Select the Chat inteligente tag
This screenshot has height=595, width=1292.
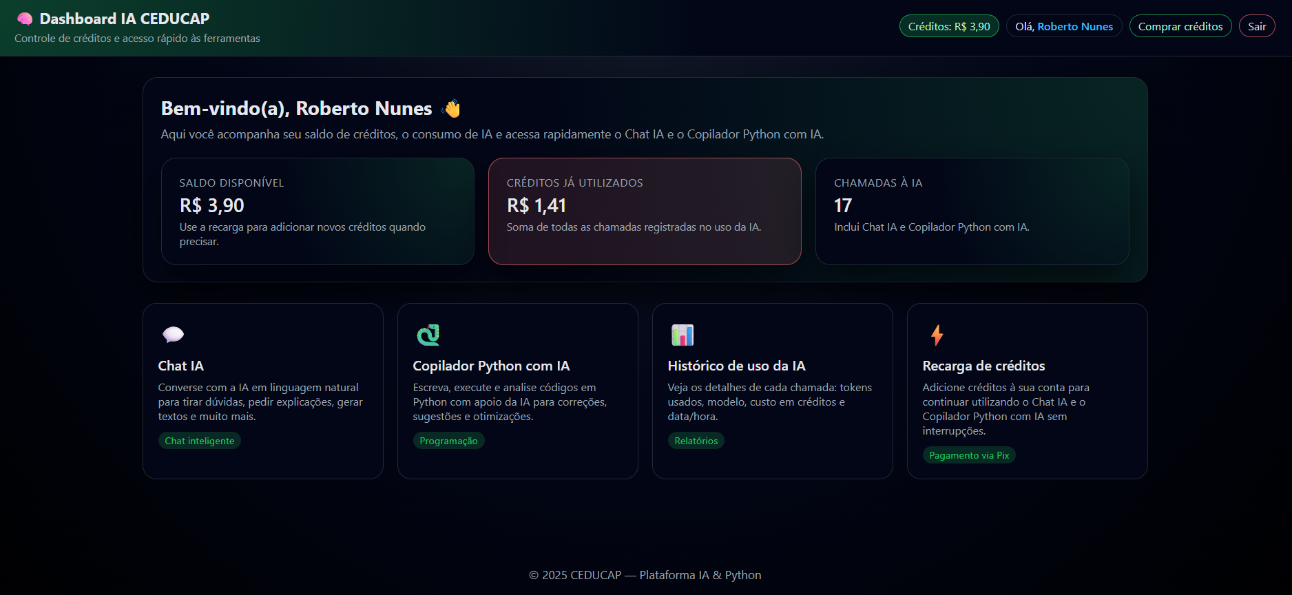click(x=200, y=441)
